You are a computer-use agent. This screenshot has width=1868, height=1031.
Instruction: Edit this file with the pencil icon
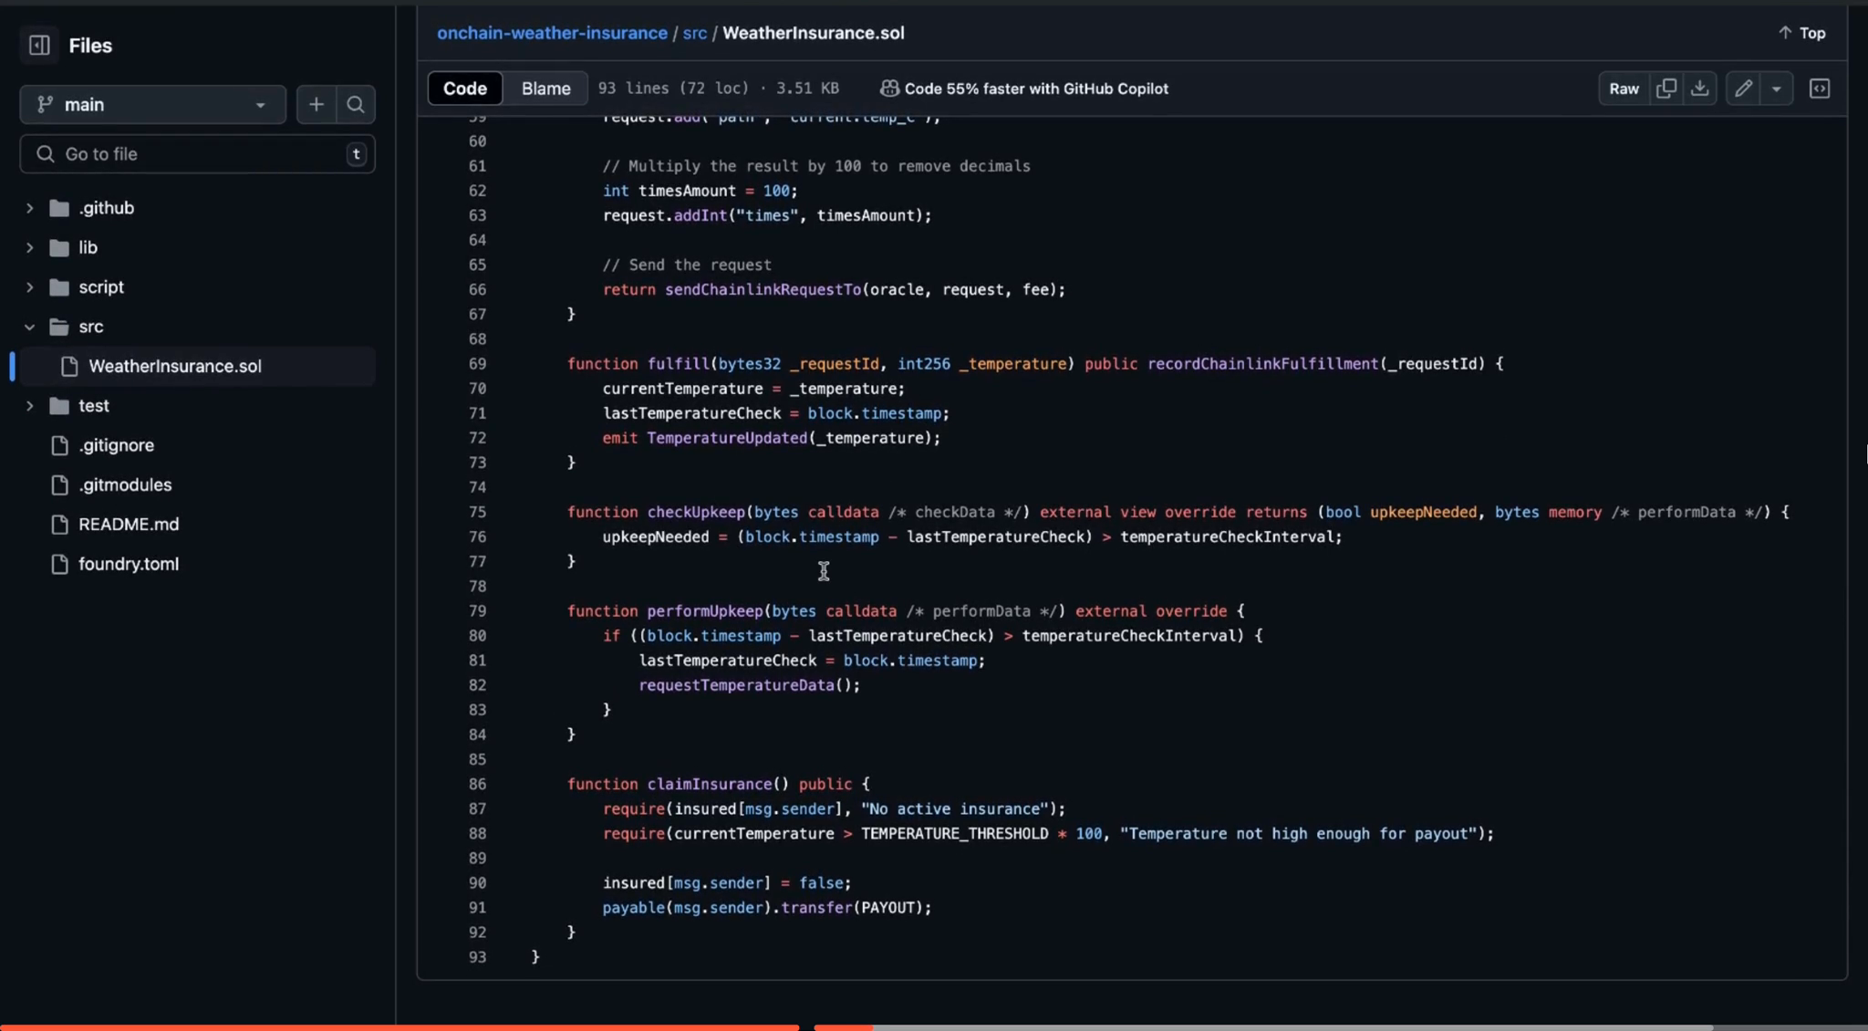click(1743, 89)
